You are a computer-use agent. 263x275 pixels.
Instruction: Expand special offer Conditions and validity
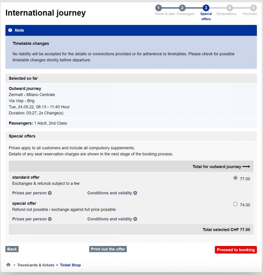[112, 219]
